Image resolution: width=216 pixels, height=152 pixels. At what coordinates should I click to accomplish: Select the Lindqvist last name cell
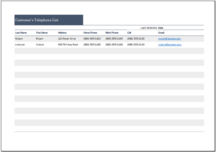tap(20, 45)
